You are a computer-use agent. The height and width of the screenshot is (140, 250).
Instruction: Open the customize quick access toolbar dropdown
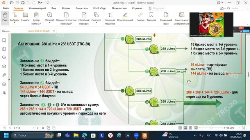click(48, 3)
